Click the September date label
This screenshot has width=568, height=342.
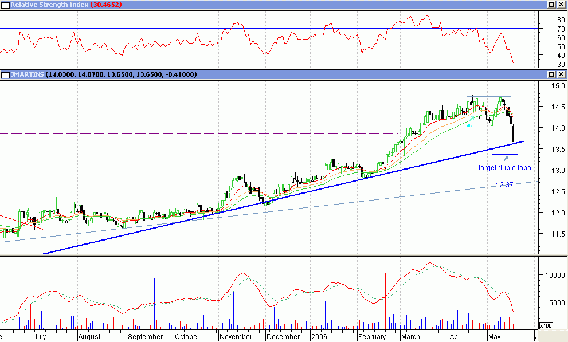click(x=145, y=337)
